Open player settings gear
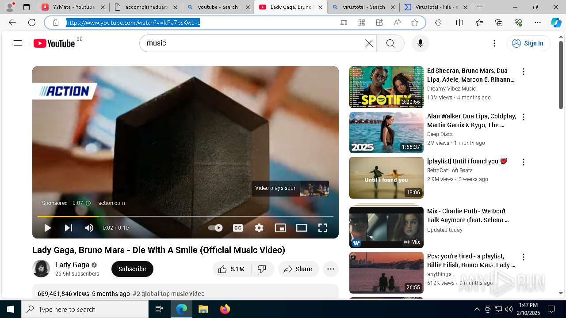 tap(259, 228)
